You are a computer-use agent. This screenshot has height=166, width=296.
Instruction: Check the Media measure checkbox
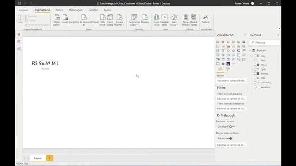pos(255,65)
